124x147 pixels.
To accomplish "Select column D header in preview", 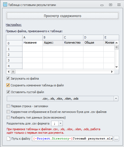I will pos(93,37).
